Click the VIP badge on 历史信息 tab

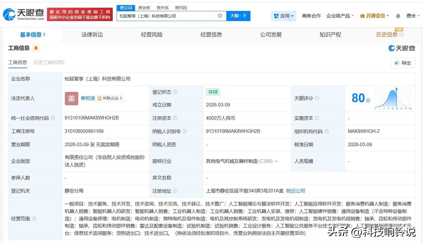[399, 30]
